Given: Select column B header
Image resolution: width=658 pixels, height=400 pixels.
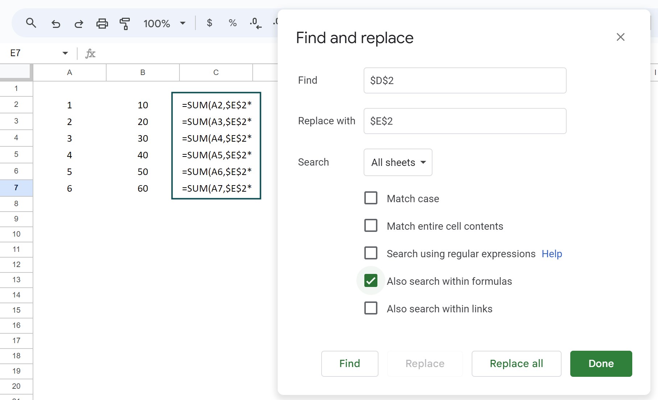Looking at the screenshot, I should pyautogui.click(x=143, y=72).
